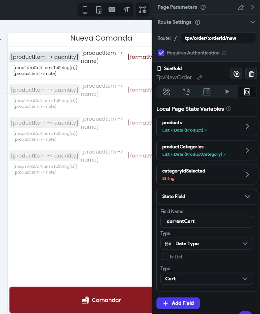Check the Is List checkbox

pos(164,257)
